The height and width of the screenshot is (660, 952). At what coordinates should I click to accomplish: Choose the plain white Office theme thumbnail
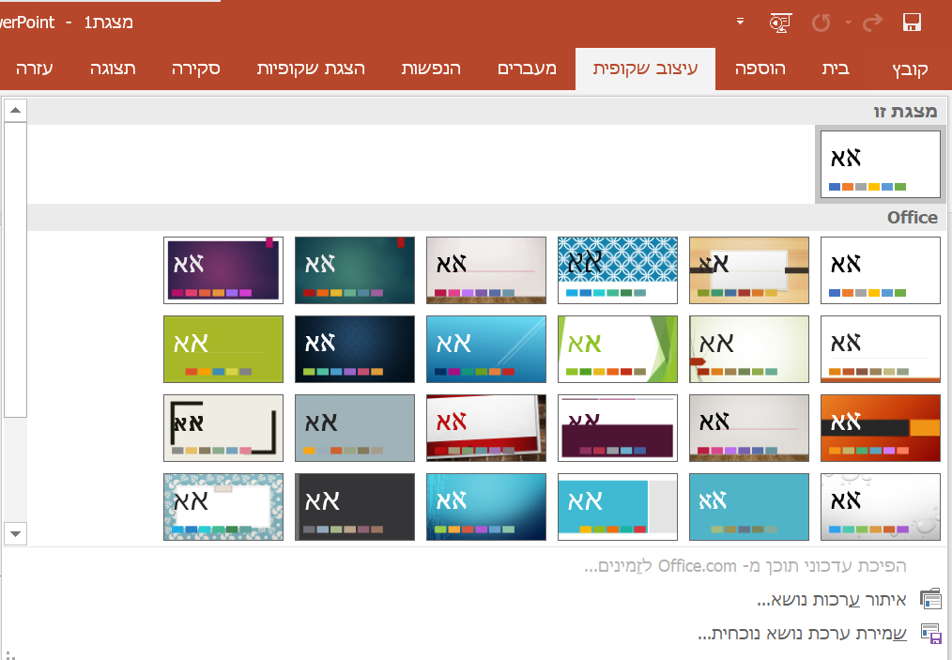tap(881, 270)
